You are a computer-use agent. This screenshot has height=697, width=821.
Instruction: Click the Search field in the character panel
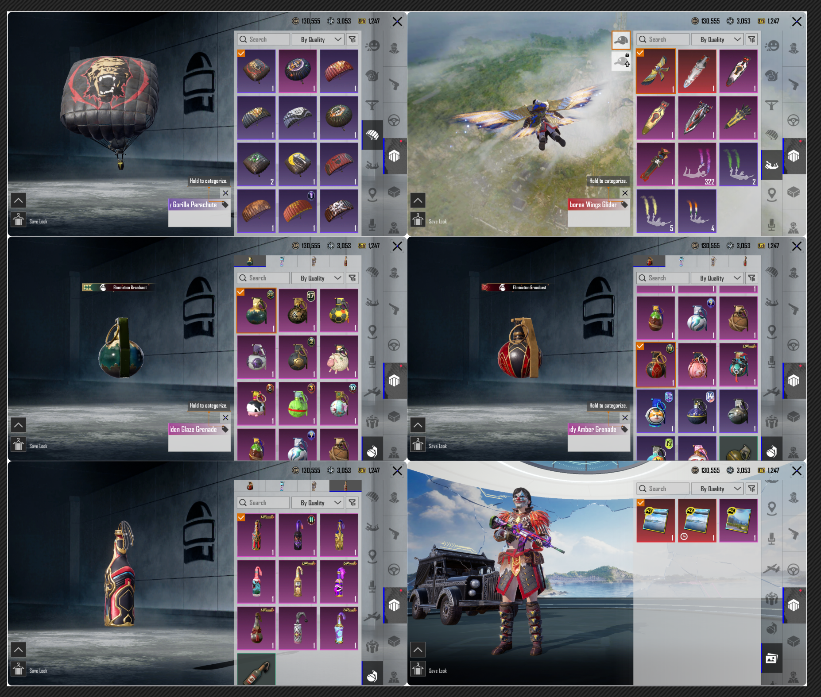663,489
